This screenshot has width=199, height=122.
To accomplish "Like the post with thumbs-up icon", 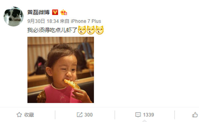I will coord(195,115).
